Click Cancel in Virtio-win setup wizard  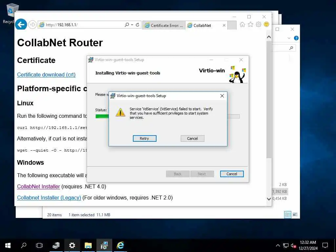pyautogui.click(x=232, y=174)
